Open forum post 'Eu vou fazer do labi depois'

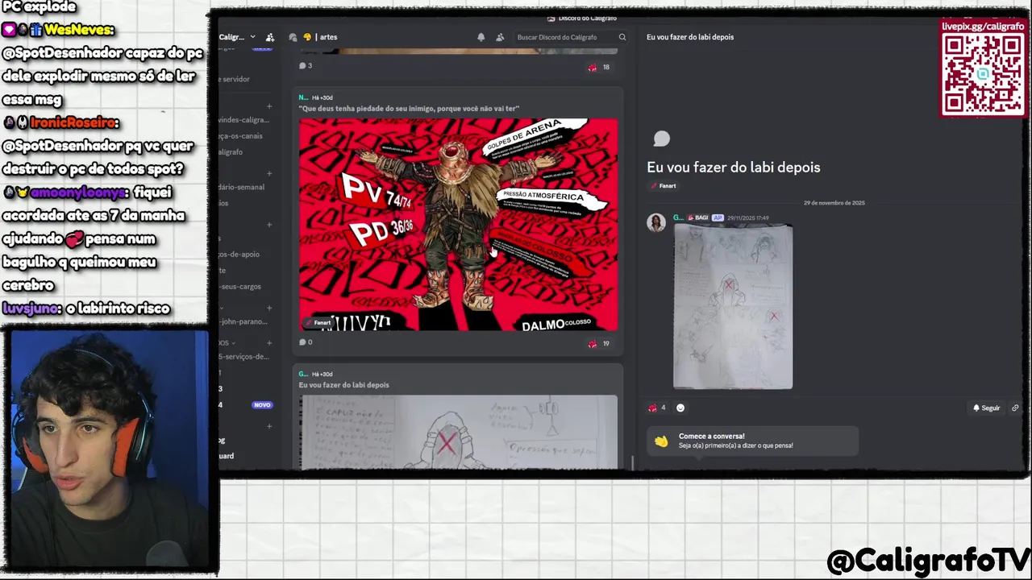point(343,385)
